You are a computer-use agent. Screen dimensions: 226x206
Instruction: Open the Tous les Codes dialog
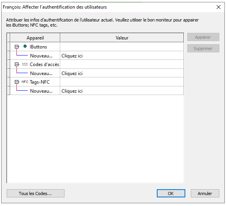pyautogui.click(x=36, y=193)
